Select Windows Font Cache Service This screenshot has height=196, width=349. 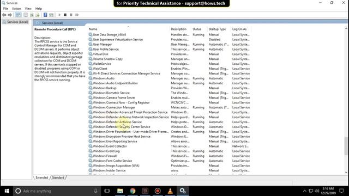(169, 161)
